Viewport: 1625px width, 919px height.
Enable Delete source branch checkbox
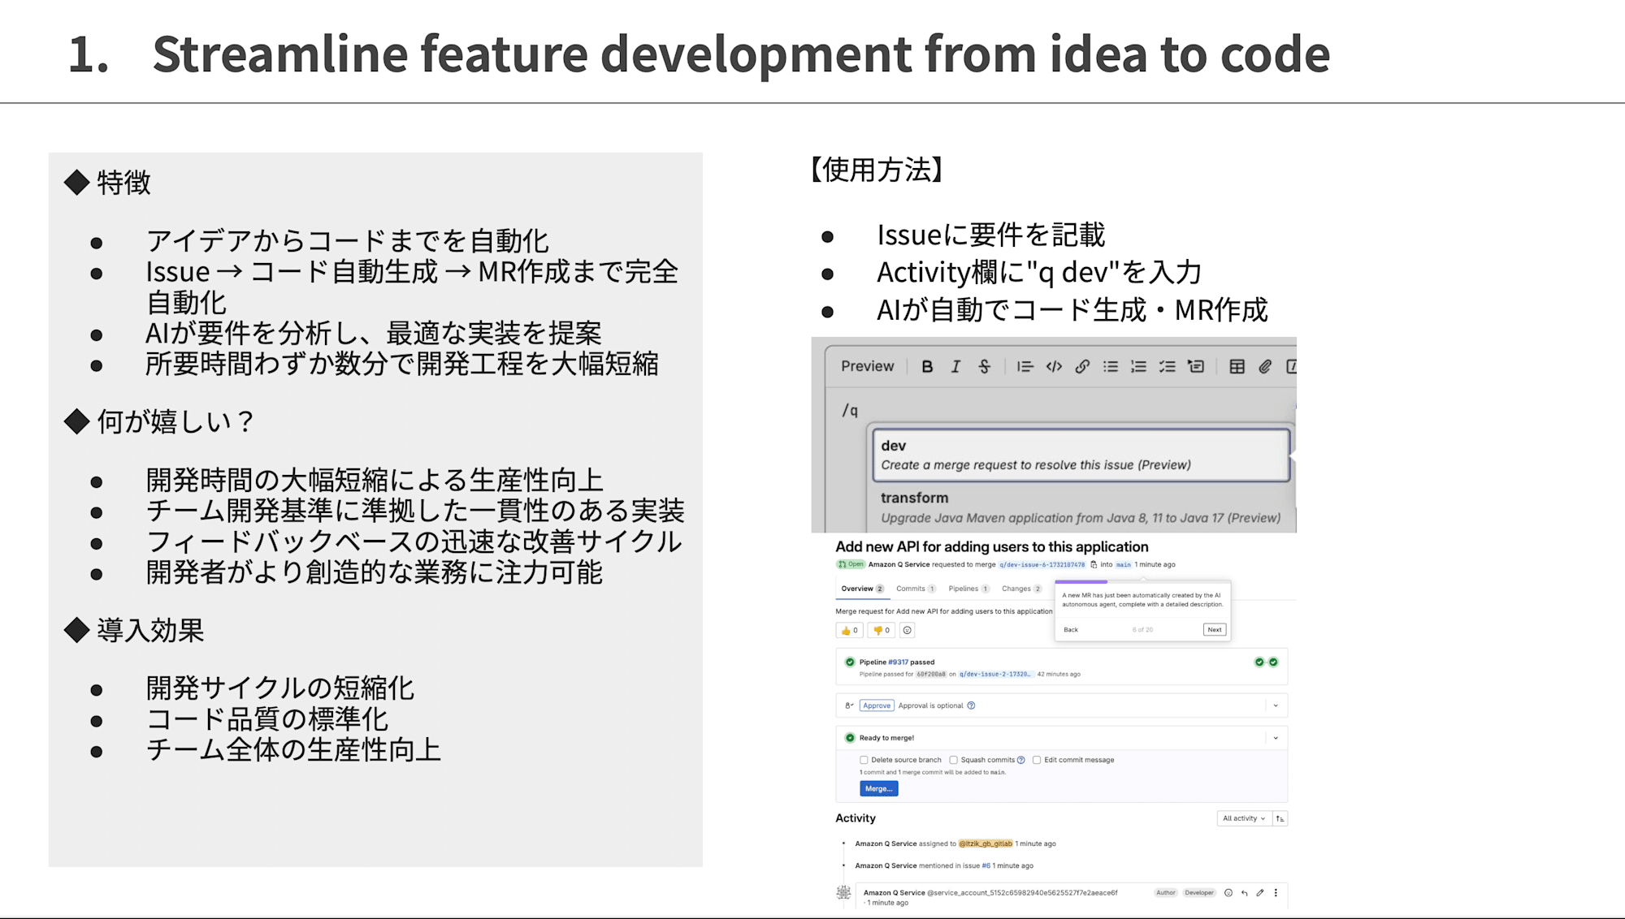(864, 761)
